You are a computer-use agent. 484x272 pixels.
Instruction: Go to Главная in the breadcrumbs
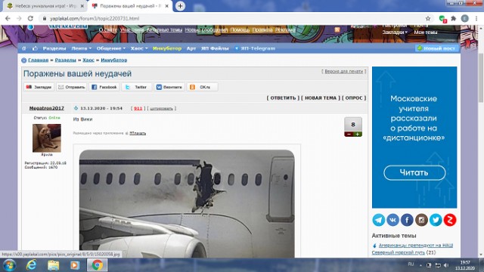[39, 60]
